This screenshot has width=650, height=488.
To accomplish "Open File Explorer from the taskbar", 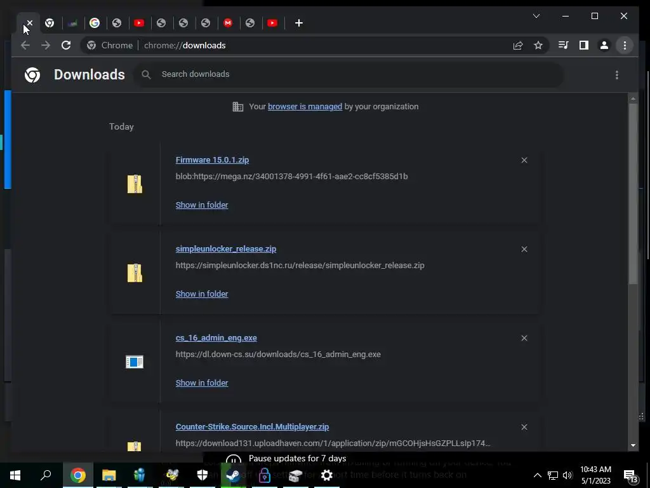I will pos(109,475).
